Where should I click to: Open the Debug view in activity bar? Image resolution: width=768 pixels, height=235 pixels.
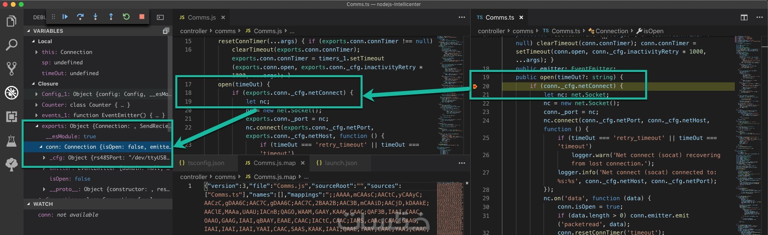[12, 93]
